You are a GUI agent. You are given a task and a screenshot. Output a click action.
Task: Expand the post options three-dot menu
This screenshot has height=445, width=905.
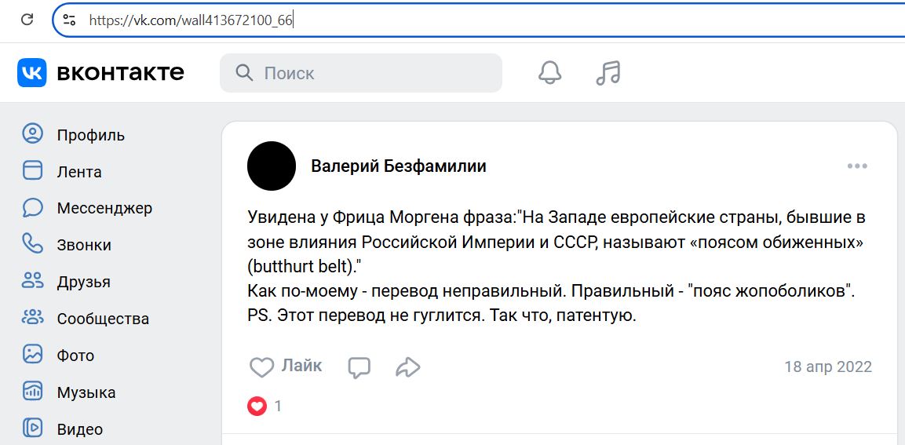tap(857, 166)
